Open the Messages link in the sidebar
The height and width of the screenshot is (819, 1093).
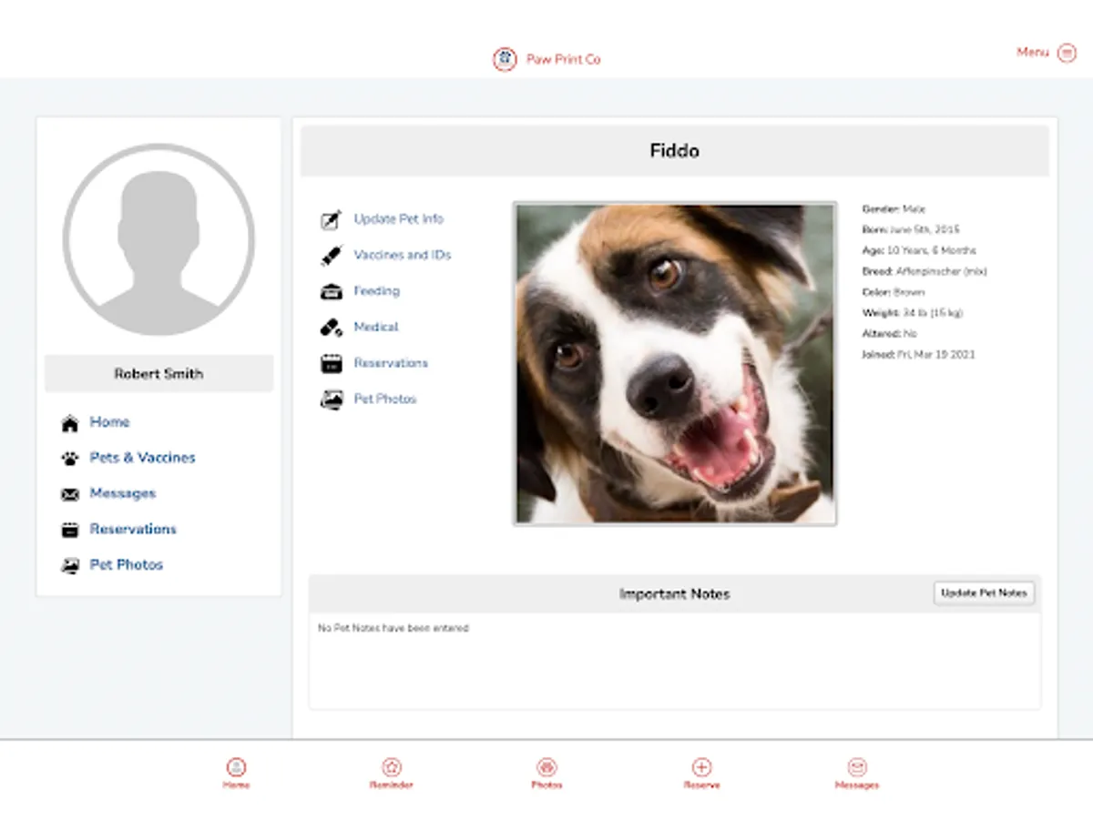pos(123,493)
